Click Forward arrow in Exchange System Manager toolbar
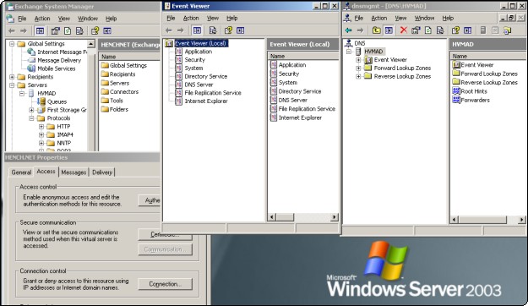 coord(24,31)
